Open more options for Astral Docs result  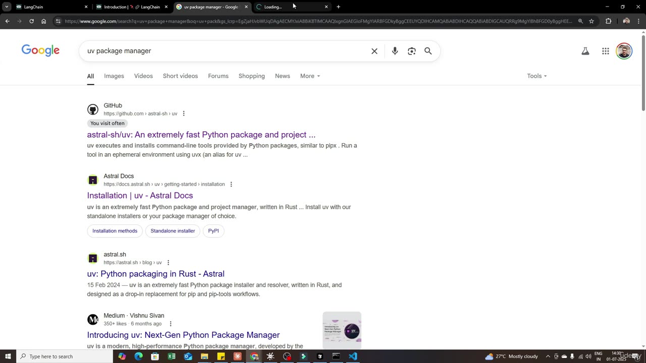[231, 184]
